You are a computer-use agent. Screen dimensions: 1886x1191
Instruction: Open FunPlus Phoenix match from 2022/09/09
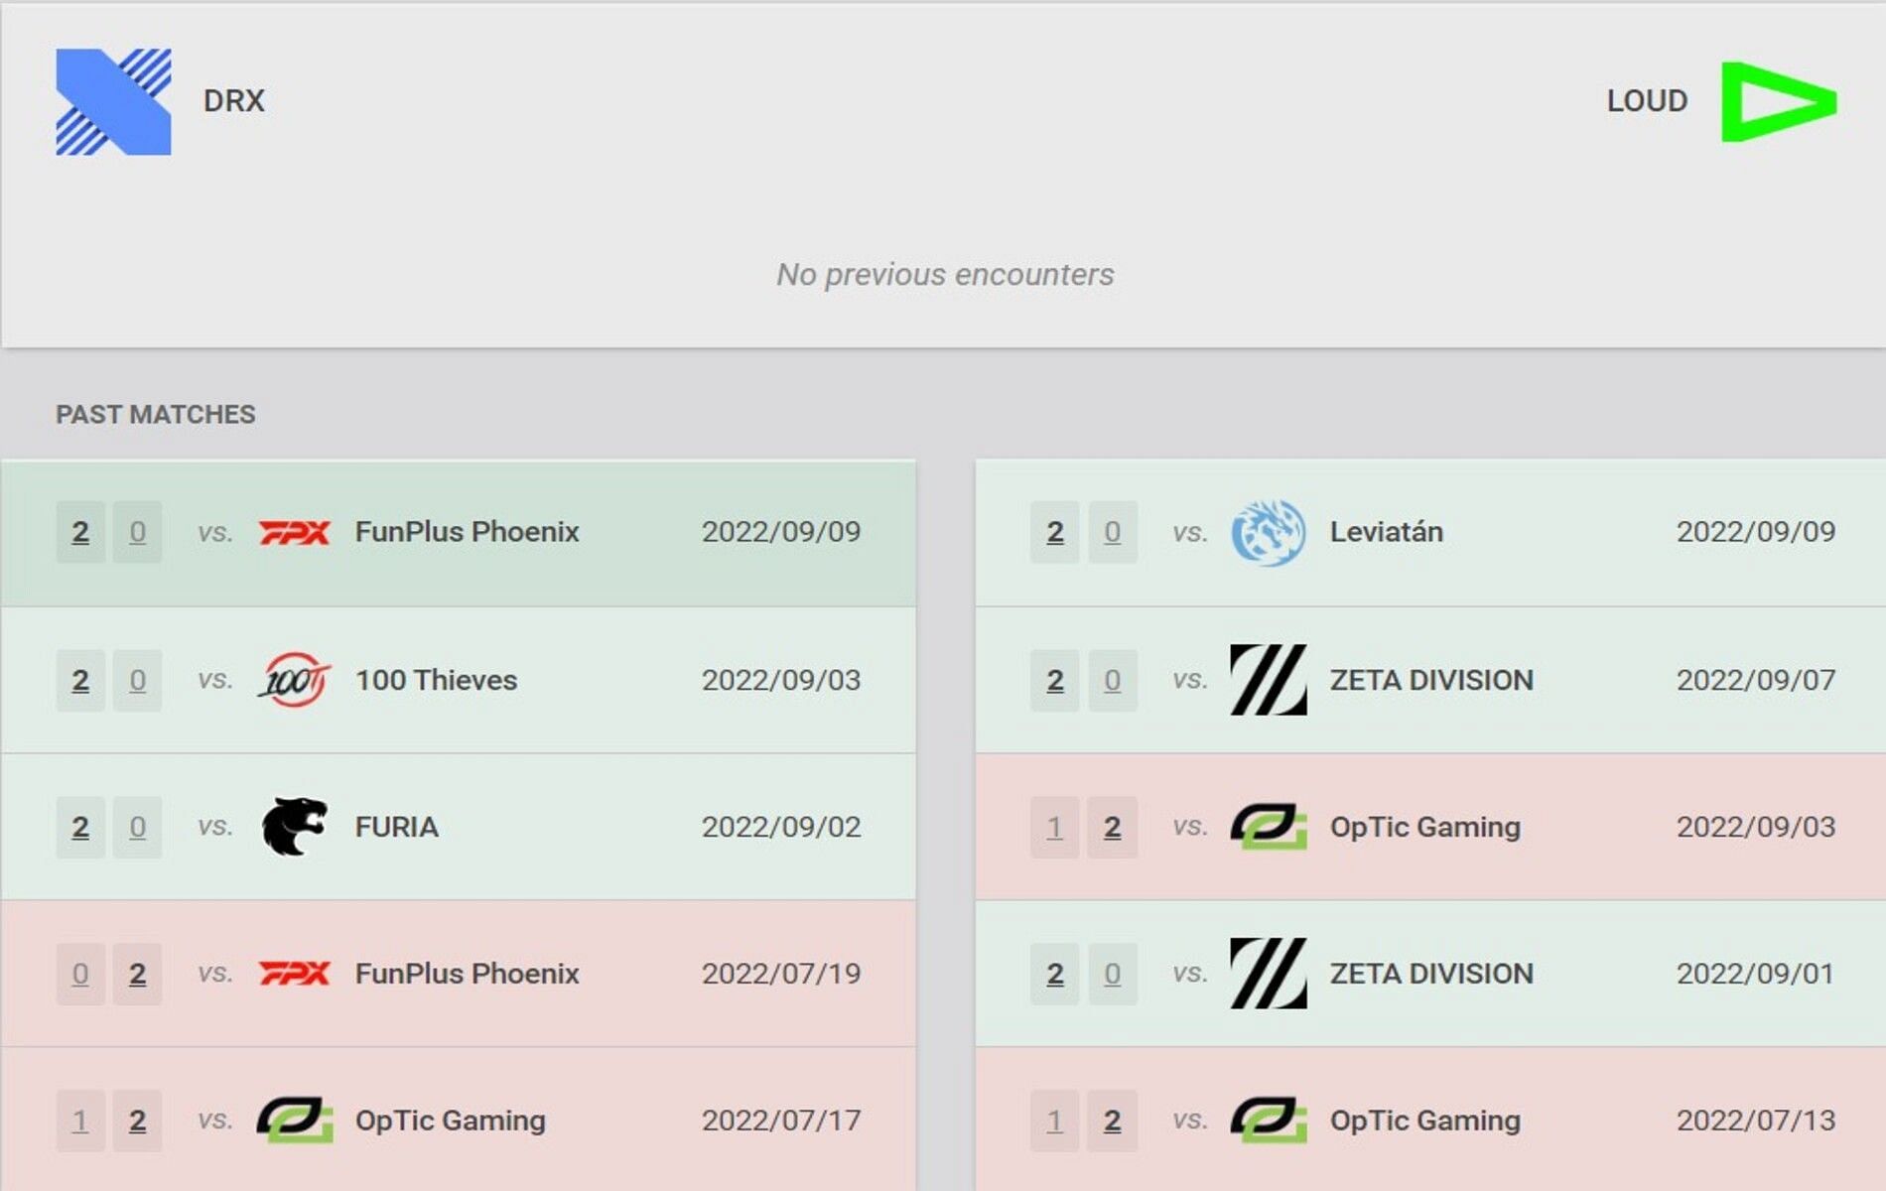pyautogui.click(x=467, y=532)
